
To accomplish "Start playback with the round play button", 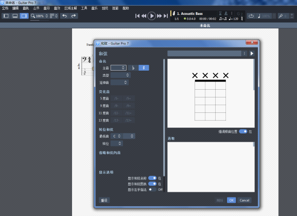I will coord(151,16).
